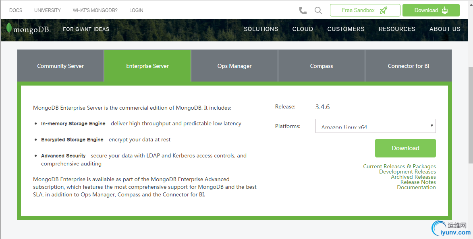The image size is (473, 239).
Task: Open the DOCS link
Action: [16, 10]
